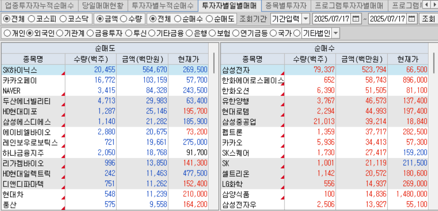Open calendar picker for end date
This screenshot has height=211, width=438.
coord(411,19)
